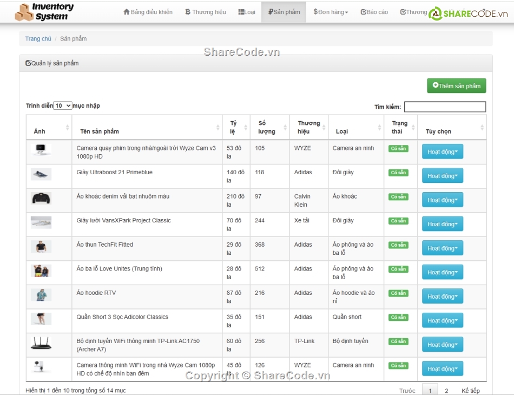This screenshot has height=395, width=514.
Task: Sort the table by Thương hiệu column
Action: (x=309, y=128)
